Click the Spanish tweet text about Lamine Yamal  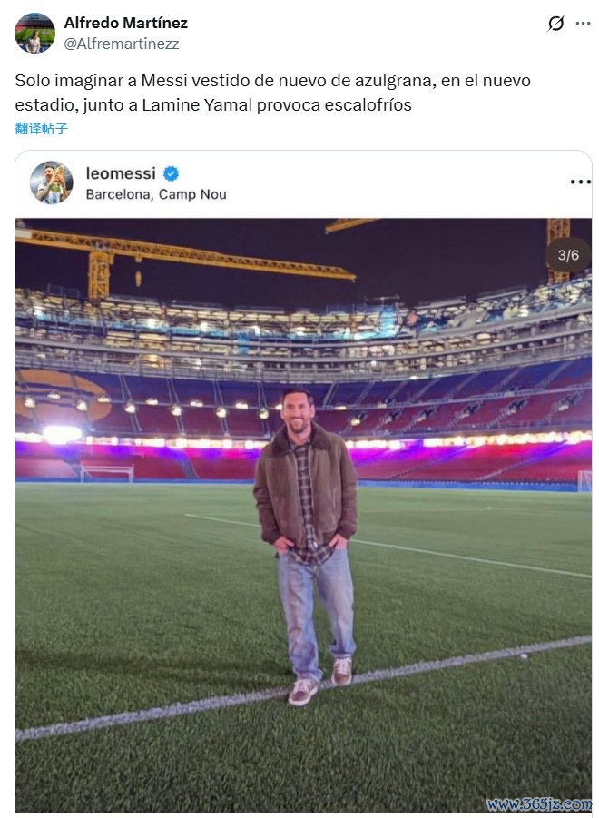[272, 93]
